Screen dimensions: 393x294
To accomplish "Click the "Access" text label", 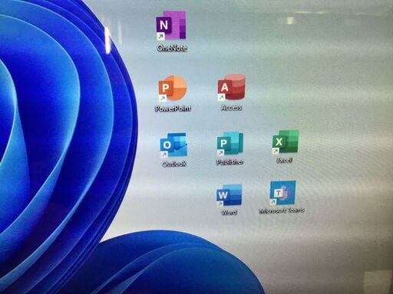I will [231, 107].
